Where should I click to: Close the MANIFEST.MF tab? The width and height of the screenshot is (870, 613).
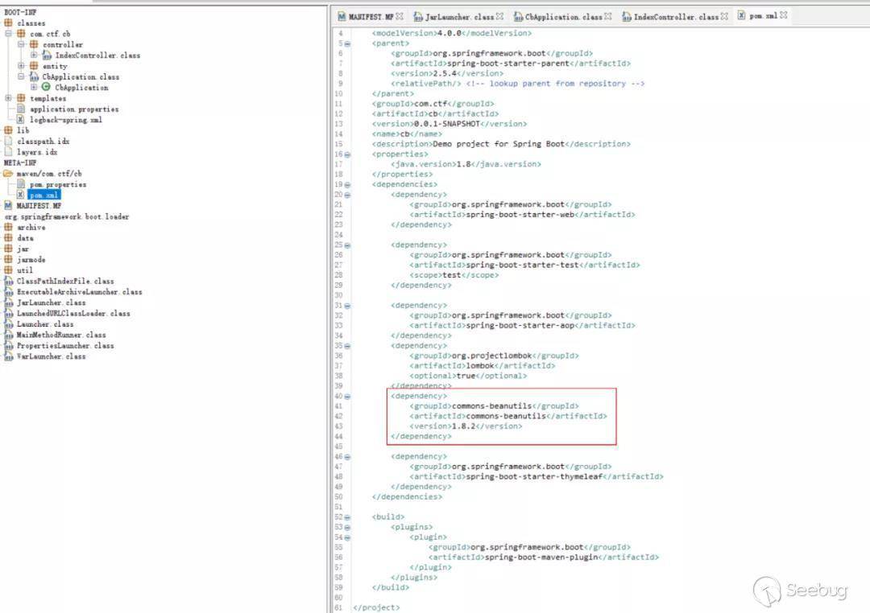[400, 16]
